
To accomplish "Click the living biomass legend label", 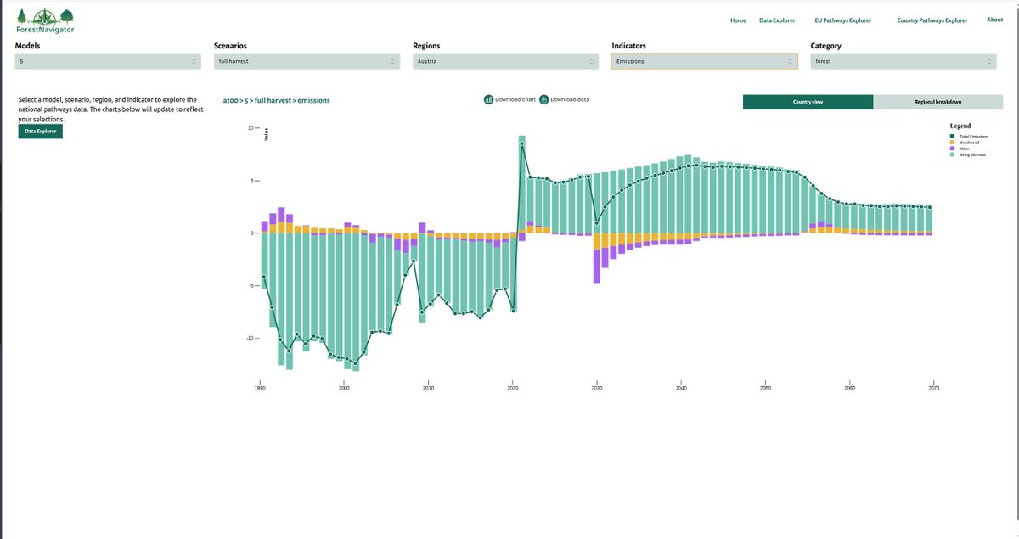I will [x=972, y=154].
